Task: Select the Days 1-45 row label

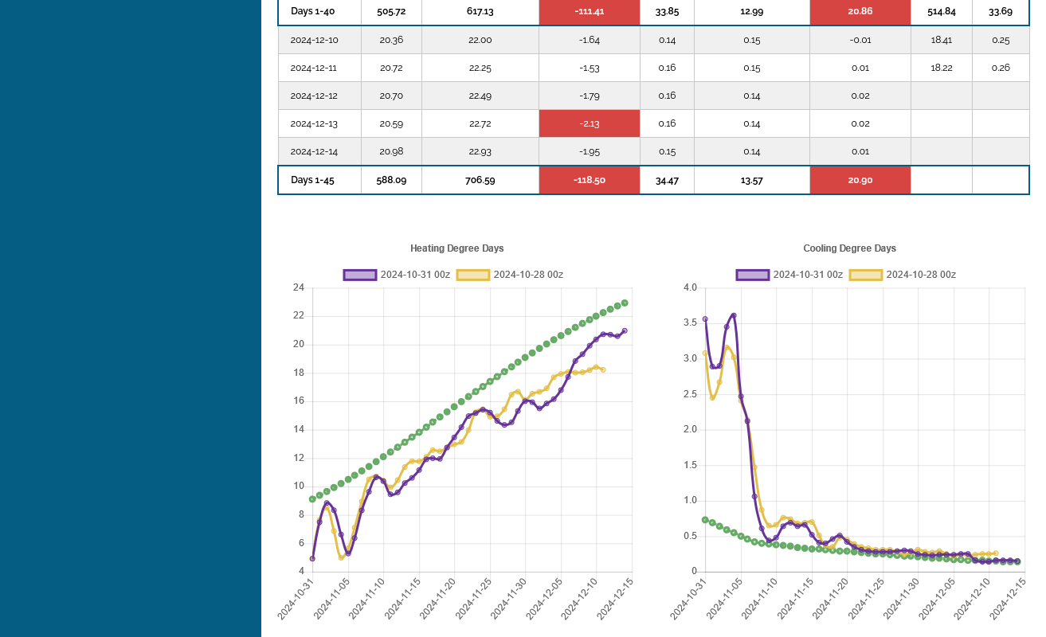Action: pyautogui.click(x=312, y=180)
